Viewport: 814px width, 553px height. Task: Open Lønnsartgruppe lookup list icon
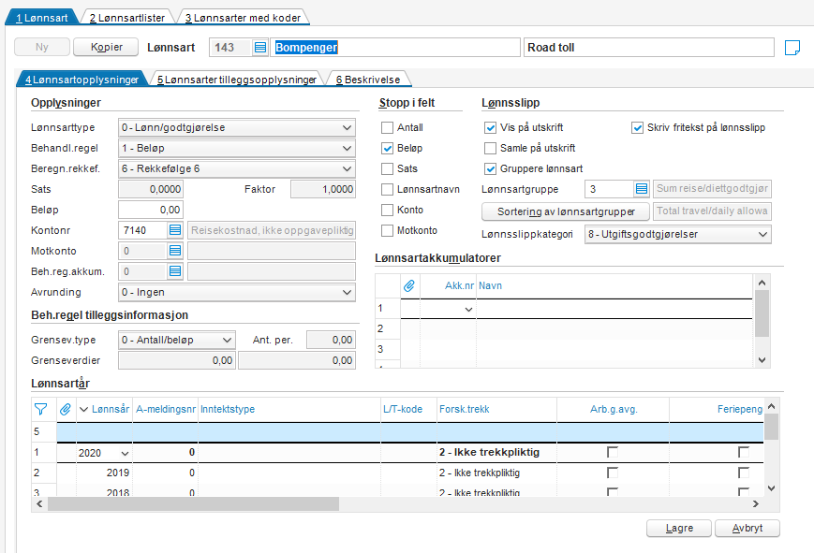642,189
